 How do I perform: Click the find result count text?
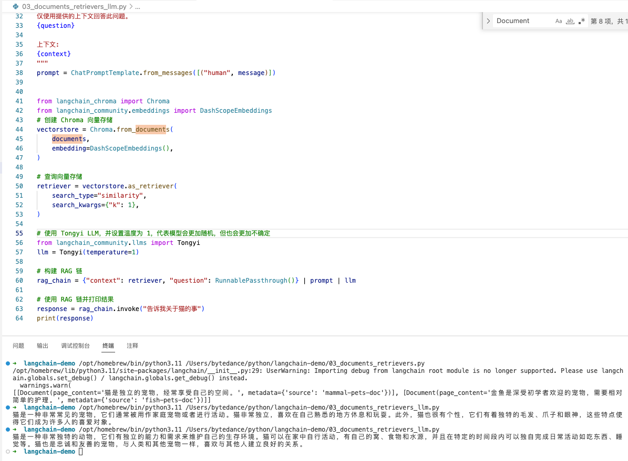click(x=609, y=21)
